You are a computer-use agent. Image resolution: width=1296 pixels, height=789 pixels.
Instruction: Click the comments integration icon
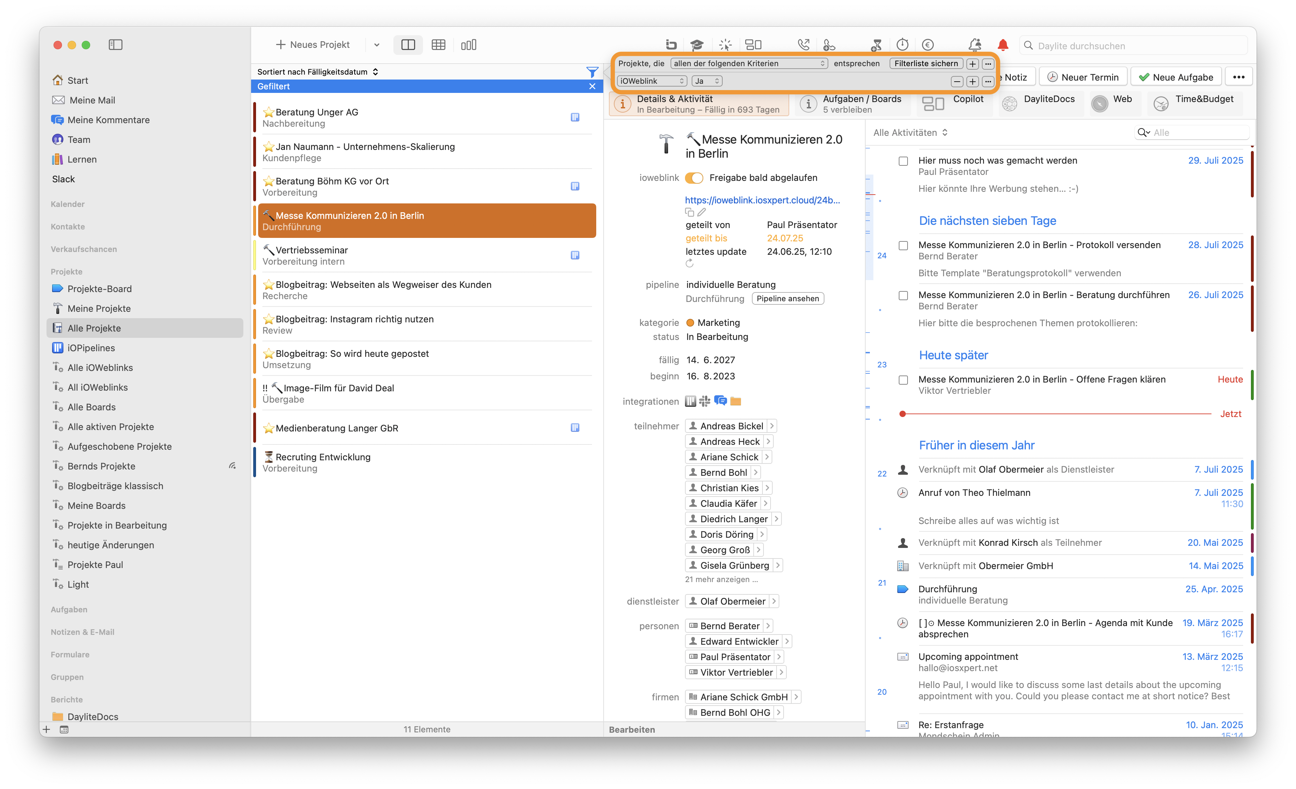pos(721,401)
